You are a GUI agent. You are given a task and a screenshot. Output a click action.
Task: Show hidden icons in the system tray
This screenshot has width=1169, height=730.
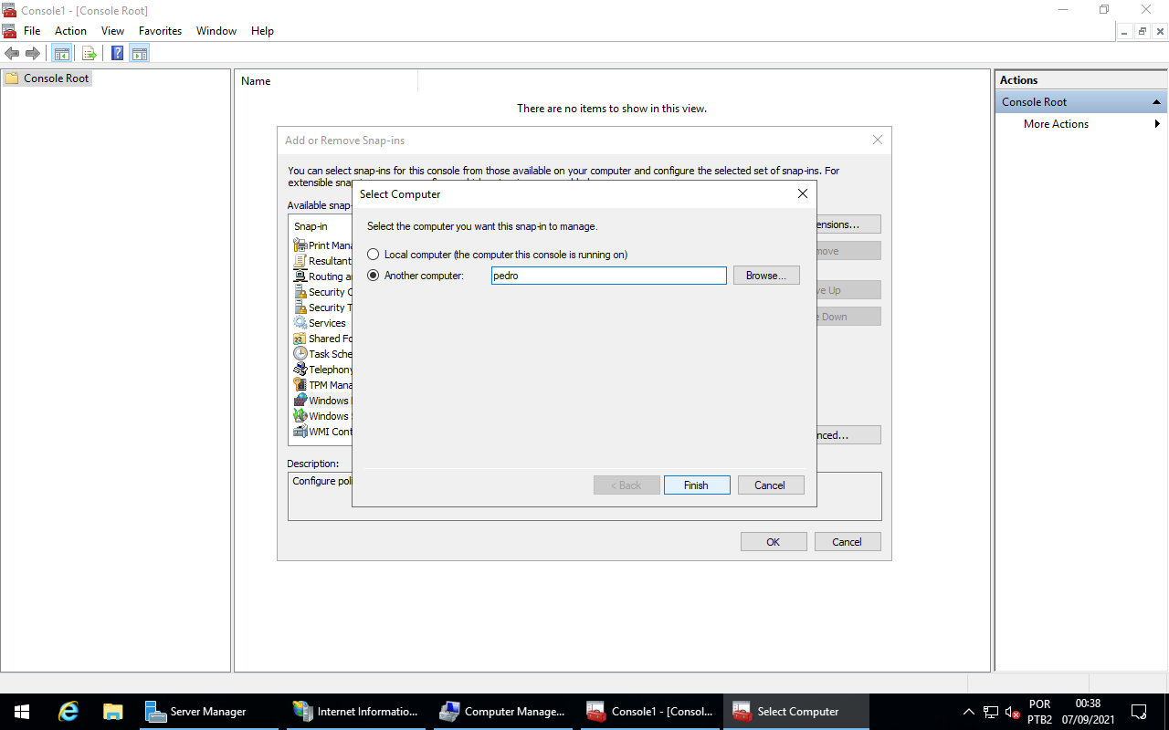pyautogui.click(x=969, y=712)
